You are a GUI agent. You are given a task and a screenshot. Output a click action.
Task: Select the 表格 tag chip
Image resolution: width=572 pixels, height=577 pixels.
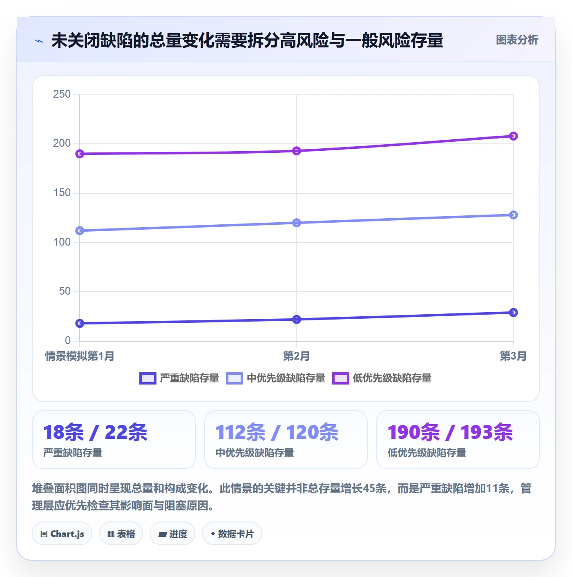(121, 534)
